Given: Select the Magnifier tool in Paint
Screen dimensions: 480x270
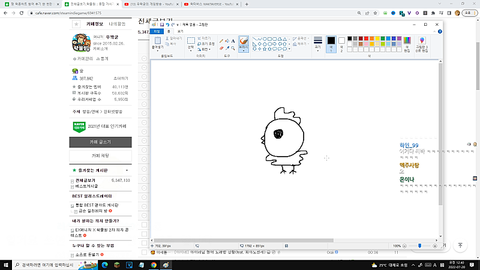Looking at the screenshot, I should tap(233, 48).
